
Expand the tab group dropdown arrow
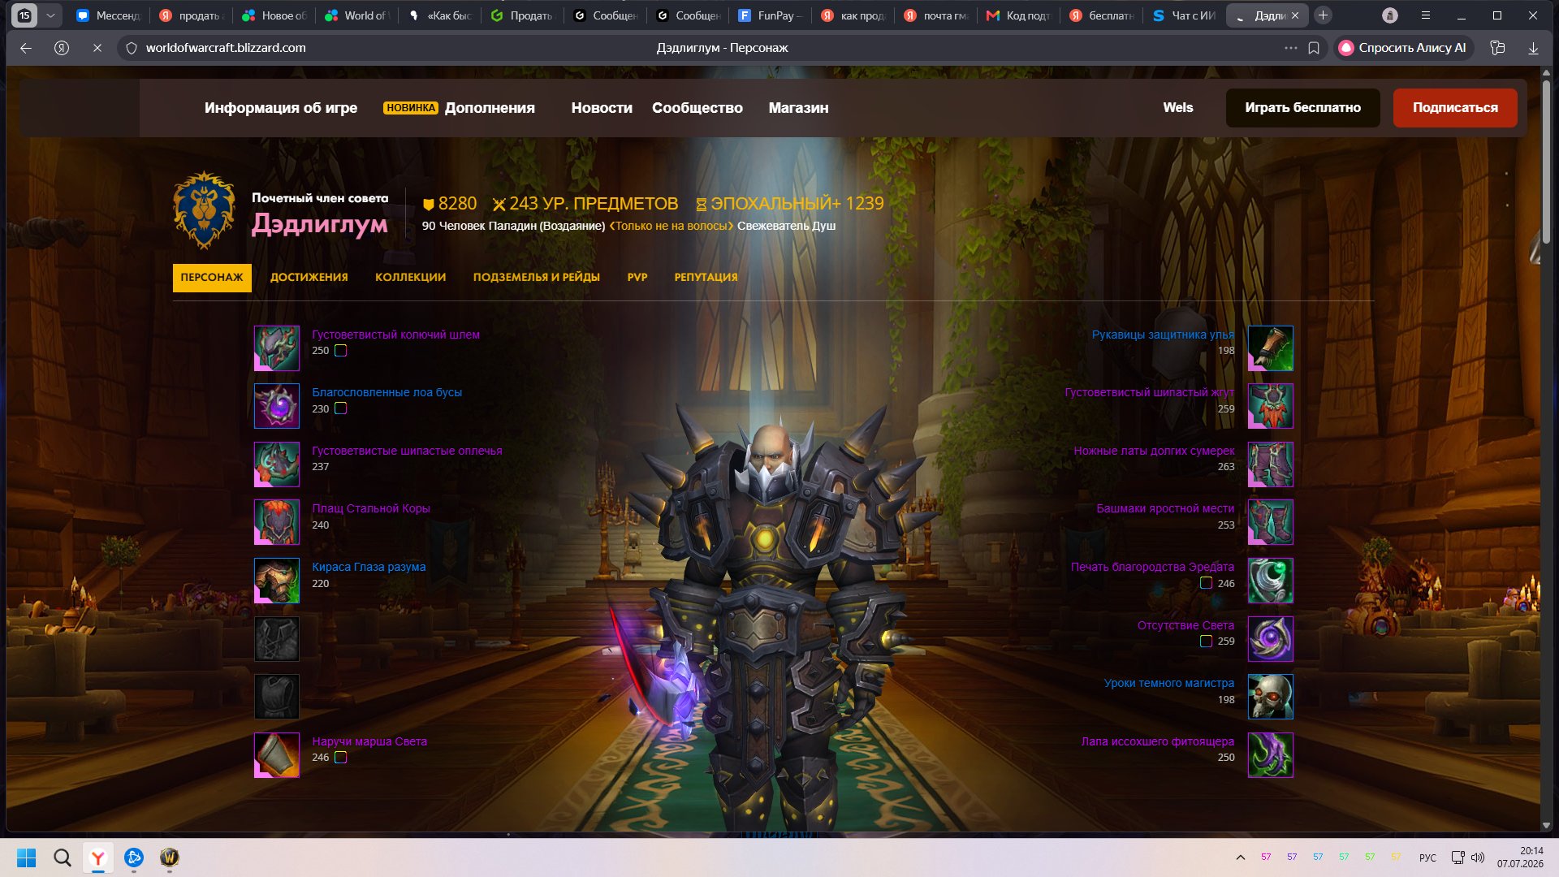point(50,15)
